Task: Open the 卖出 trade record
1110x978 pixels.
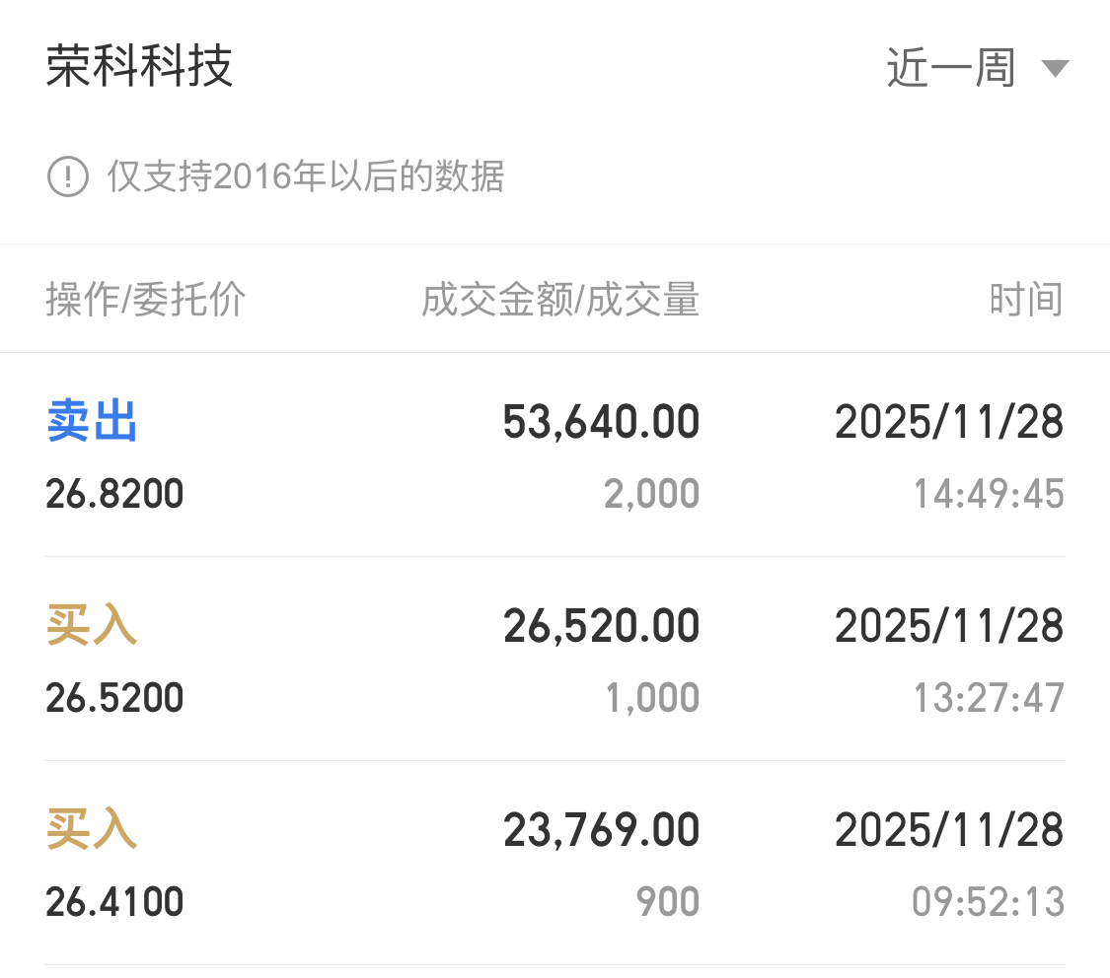Action: [92, 423]
